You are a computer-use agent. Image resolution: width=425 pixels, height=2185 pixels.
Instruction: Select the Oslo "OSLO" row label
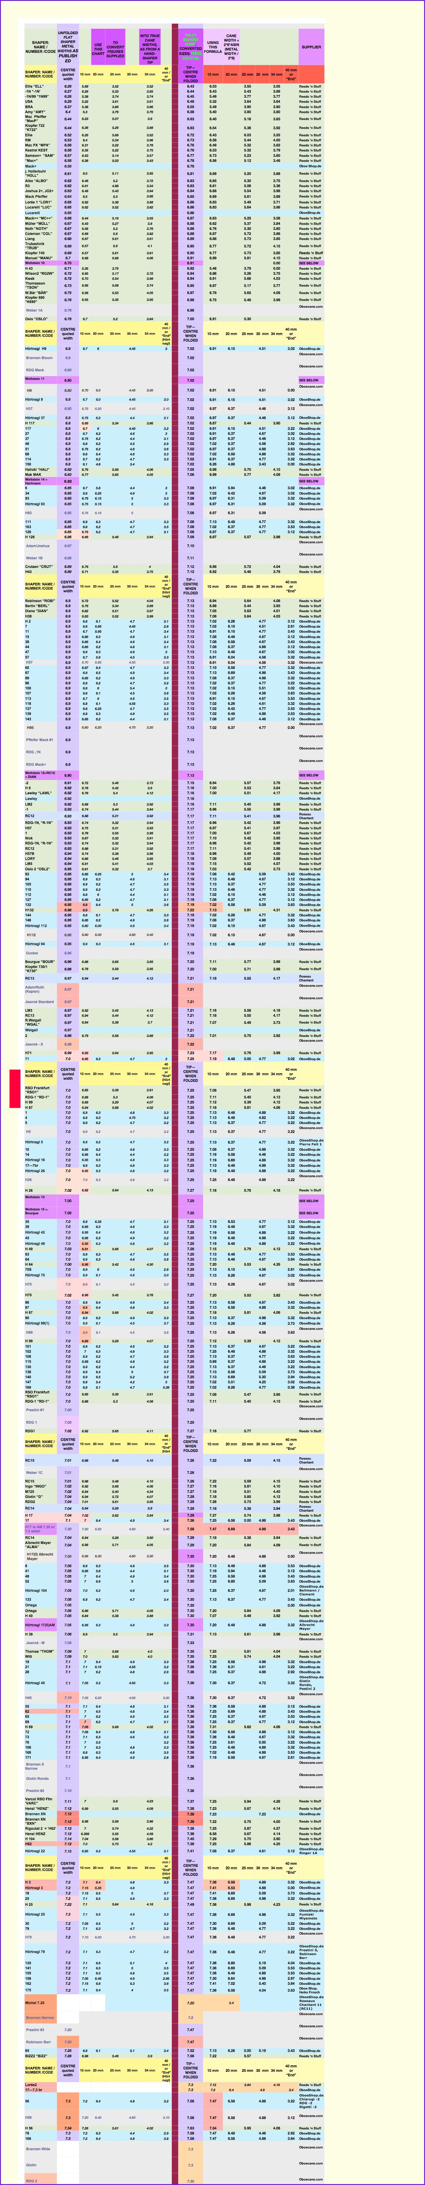click(37, 319)
